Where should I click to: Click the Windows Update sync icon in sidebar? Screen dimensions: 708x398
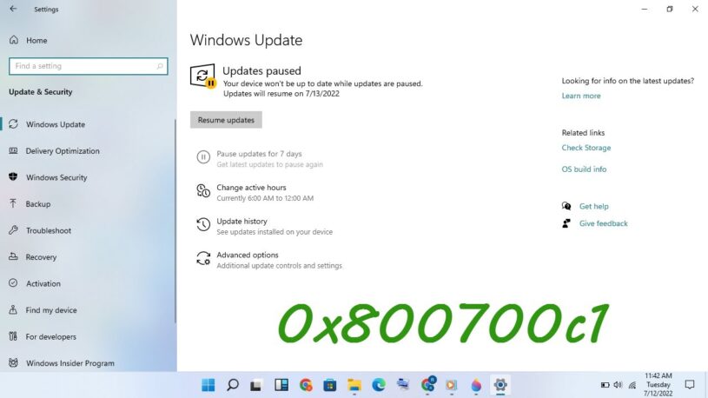click(x=13, y=123)
